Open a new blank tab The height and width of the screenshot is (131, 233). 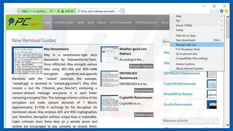[123, 11]
